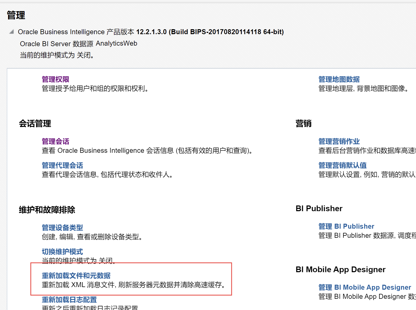Click description 管理 BI Publisher 数据源

tap(367, 236)
